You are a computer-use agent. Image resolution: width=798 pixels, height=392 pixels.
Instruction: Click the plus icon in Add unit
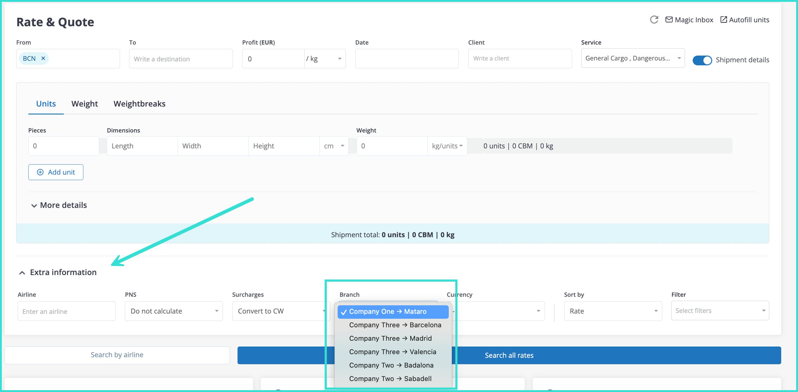click(x=40, y=172)
